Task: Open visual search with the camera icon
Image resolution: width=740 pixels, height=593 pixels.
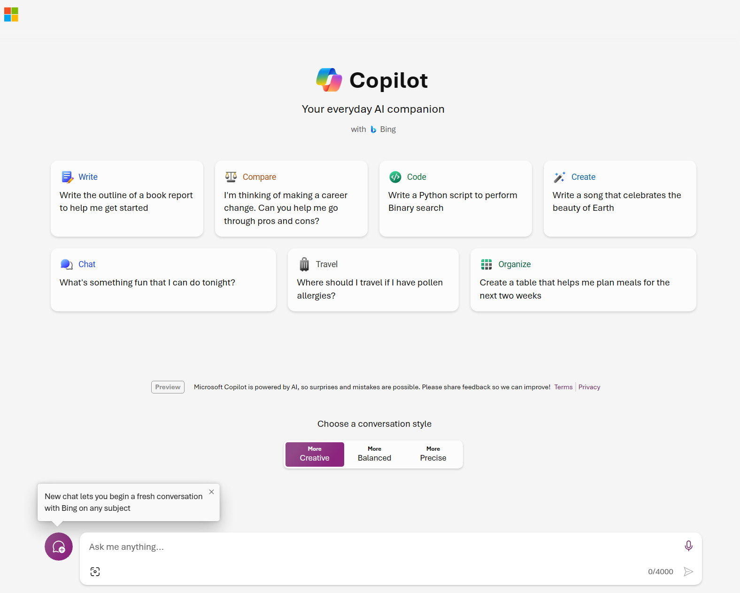Action: [95, 571]
